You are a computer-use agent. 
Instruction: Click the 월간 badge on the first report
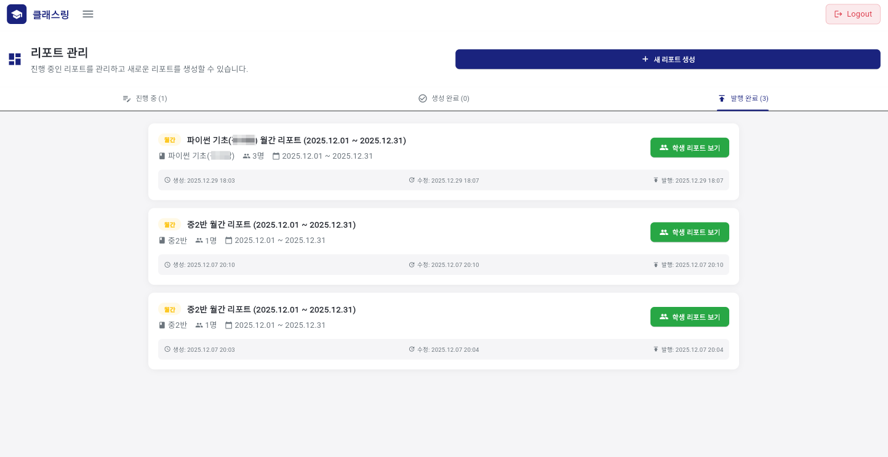click(169, 140)
